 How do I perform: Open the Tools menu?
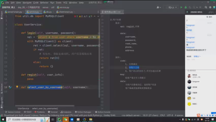pos(58,3)
